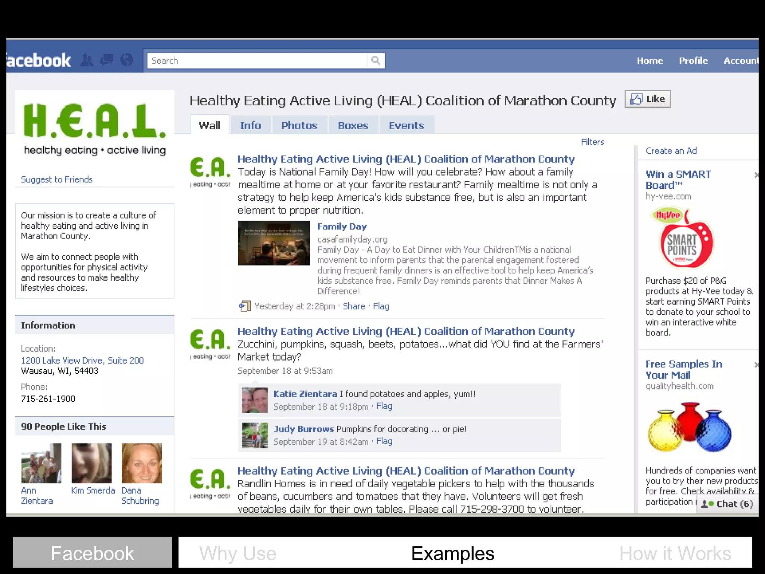Select the Why Use slide section
765x574 pixels.
pyautogui.click(x=238, y=553)
